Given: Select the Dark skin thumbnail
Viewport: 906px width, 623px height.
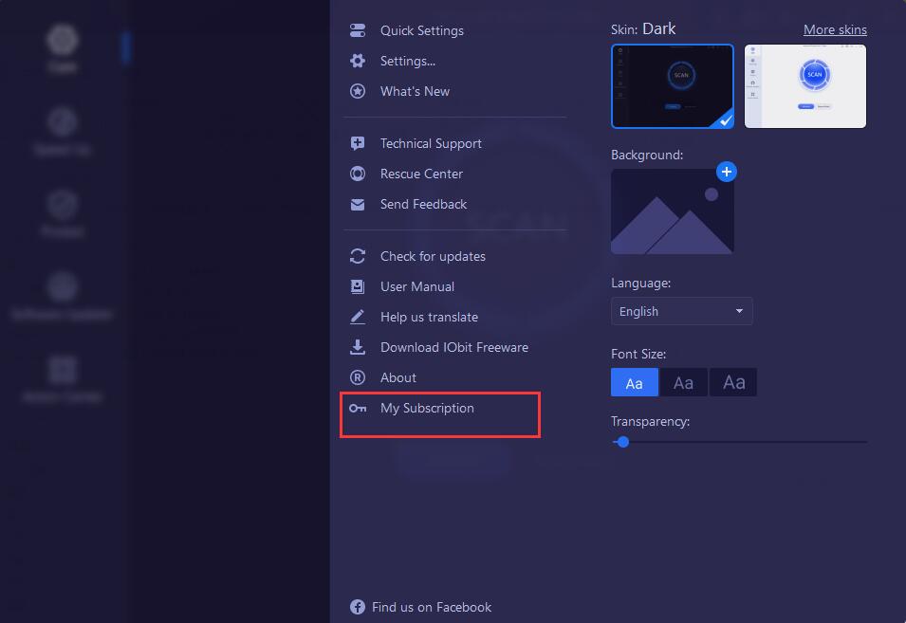Looking at the screenshot, I should 673,86.
